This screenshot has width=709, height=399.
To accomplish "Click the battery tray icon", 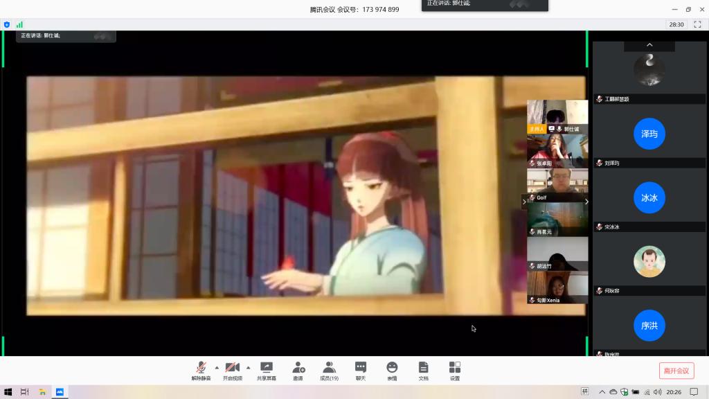I will (636, 392).
